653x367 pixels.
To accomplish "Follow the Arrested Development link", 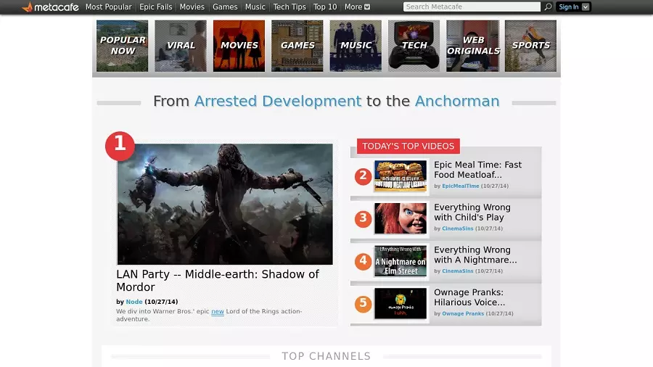I will pyautogui.click(x=277, y=102).
